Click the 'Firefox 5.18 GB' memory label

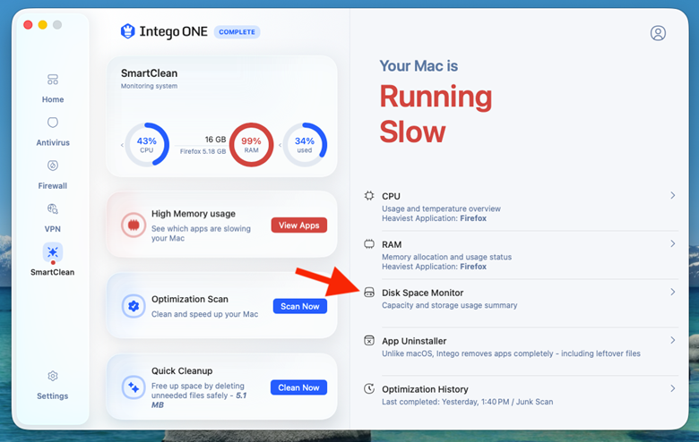tap(203, 151)
